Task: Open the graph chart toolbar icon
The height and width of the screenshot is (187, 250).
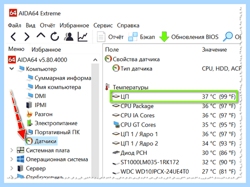Action: [82, 37]
